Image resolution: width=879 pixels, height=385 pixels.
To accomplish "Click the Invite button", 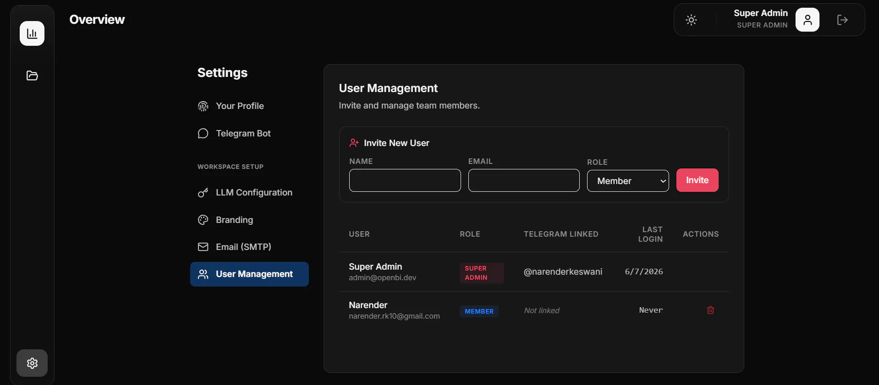I will click(x=698, y=180).
